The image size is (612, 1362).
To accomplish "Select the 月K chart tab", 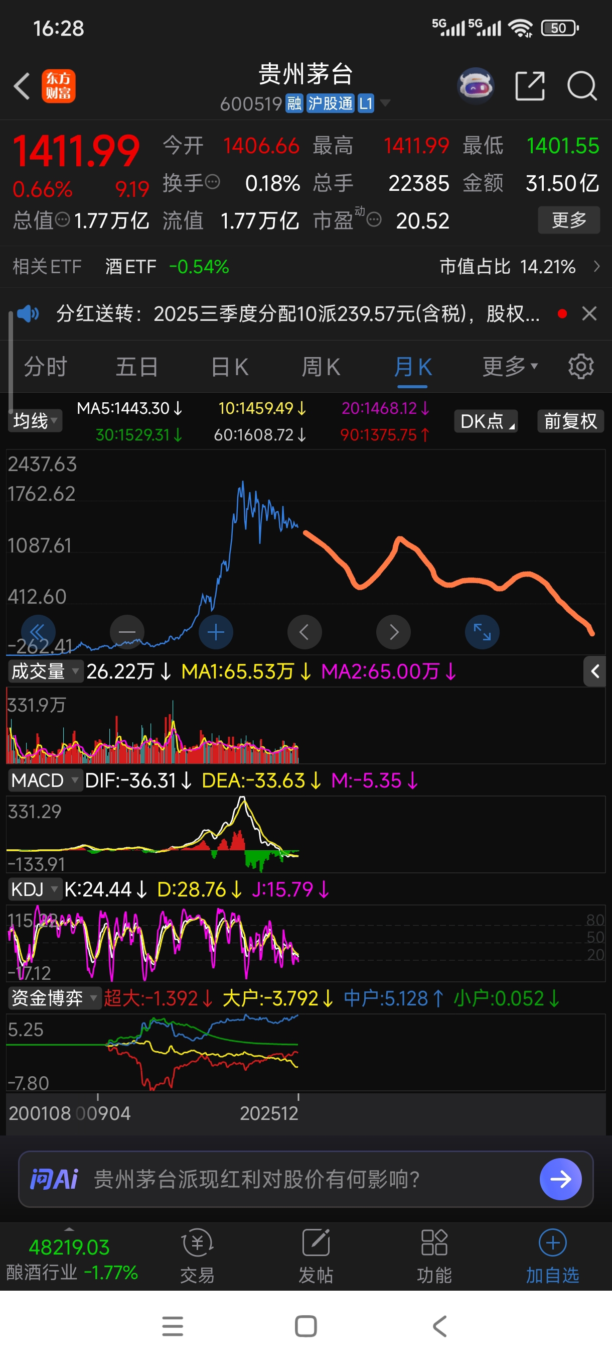I will coord(412,367).
